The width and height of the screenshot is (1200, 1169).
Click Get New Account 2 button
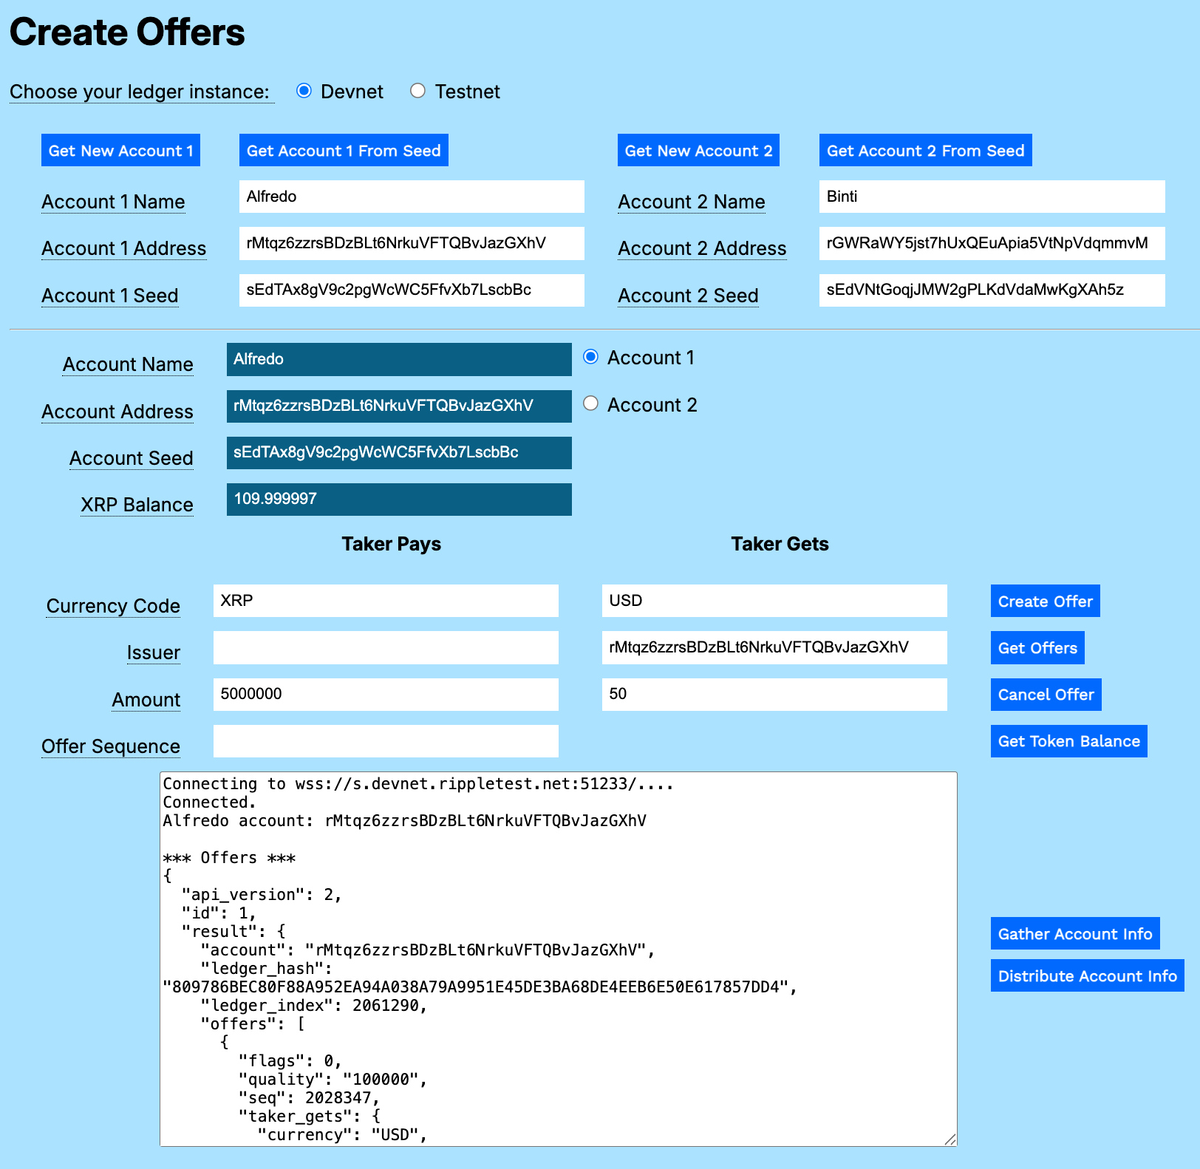(698, 151)
